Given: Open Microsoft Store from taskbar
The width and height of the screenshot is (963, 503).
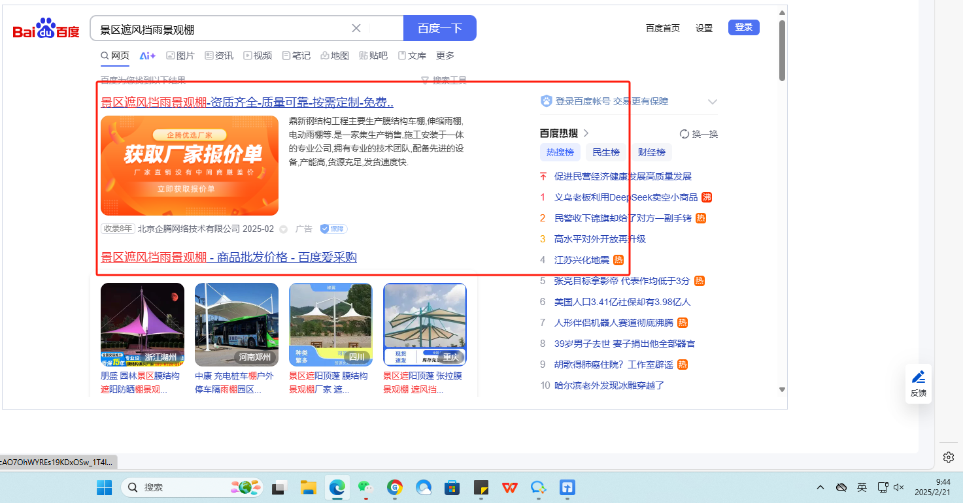Looking at the screenshot, I should click(452, 487).
